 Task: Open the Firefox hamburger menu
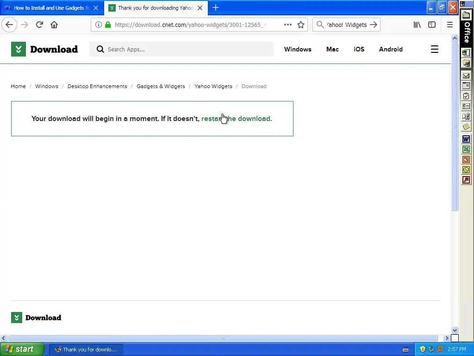tap(450, 25)
